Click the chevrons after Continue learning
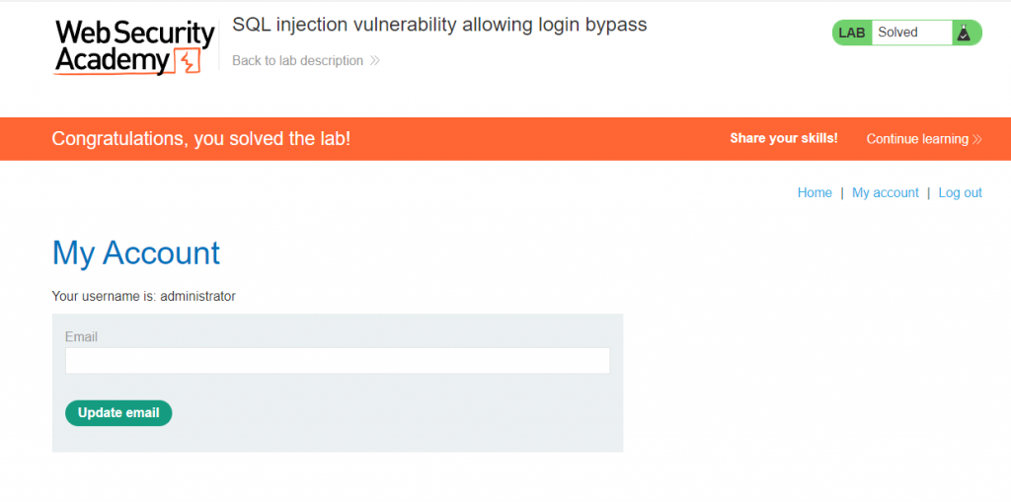The width and height of the screenshot is (1011, 502). pos(977,139)
